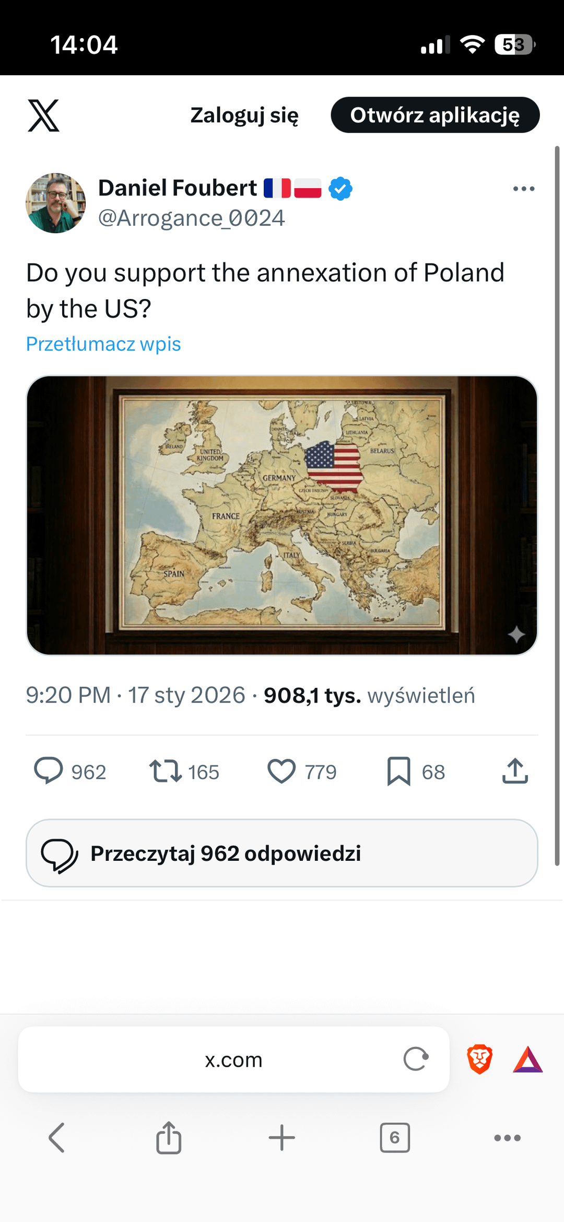Viewport: 564px width, 1222px height.
Task: Open the browser three-dot menu
Action: 508,1137
